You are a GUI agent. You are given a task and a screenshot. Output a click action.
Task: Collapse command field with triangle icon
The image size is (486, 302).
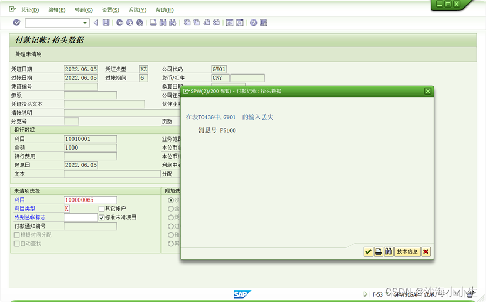(x=96, y=23)
